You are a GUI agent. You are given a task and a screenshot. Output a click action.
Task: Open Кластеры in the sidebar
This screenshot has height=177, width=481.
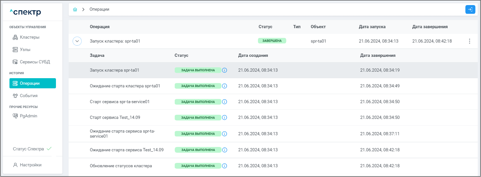pos(29,37)
